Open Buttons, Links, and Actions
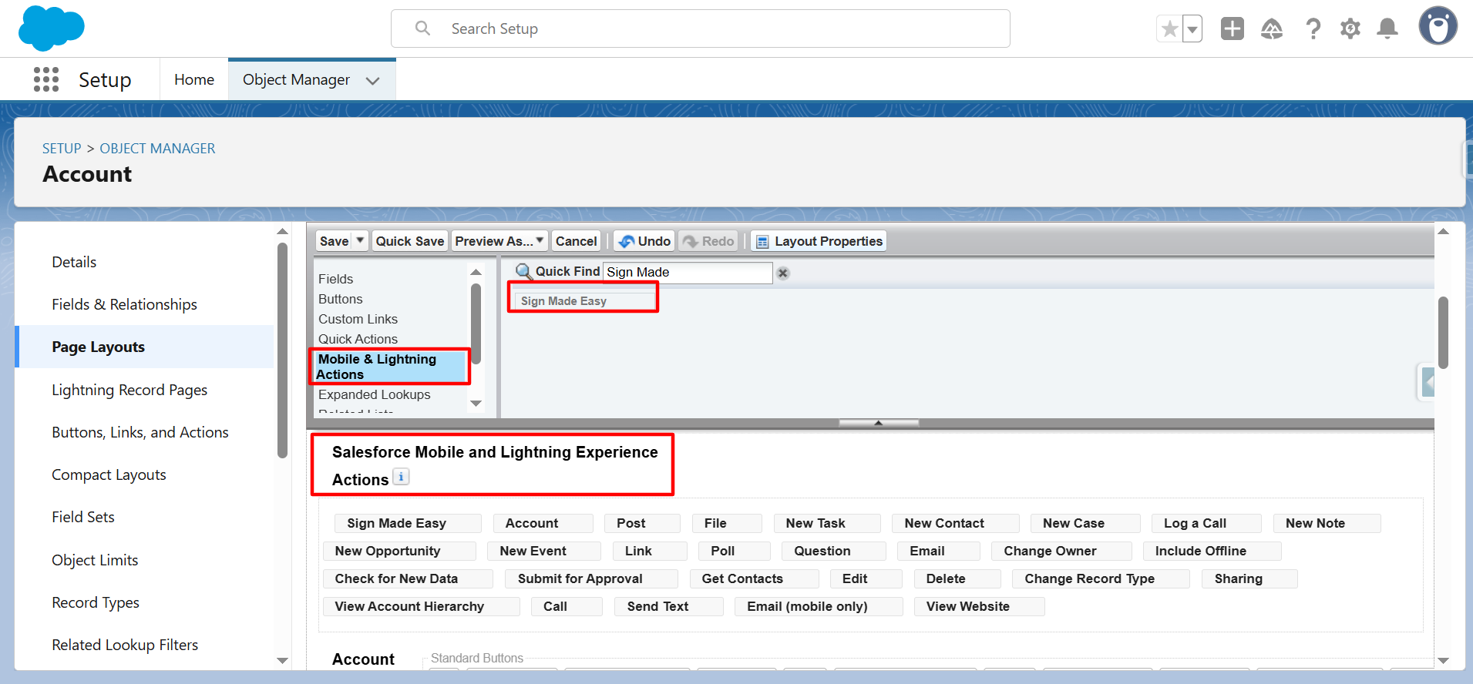Screen dimensions: 1473x684 click(x=140, y=432)
